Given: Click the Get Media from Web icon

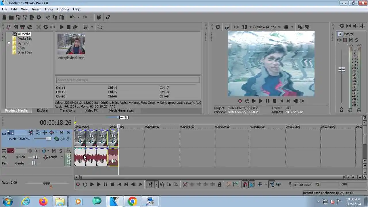Looking at the screenshot, I should click(30, 27).
